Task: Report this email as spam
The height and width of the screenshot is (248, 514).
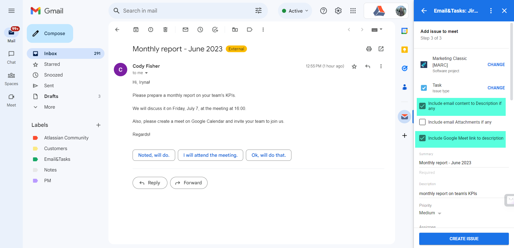Action: (151, 30)
